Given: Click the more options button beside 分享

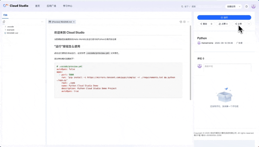Looking at the screenshot, I should (x=249, y=24).
